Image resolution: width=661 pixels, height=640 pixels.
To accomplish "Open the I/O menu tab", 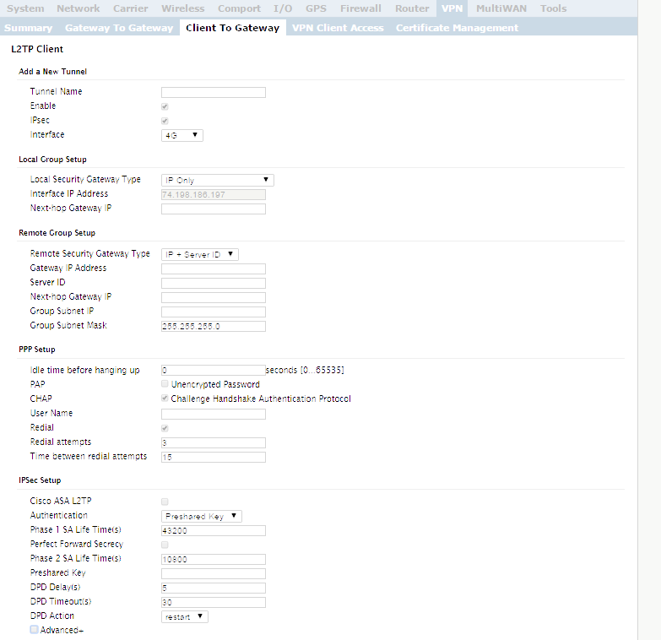I will click(283, 8).
